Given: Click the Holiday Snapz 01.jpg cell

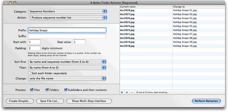Looking at the screenshot, I should 199,10.
